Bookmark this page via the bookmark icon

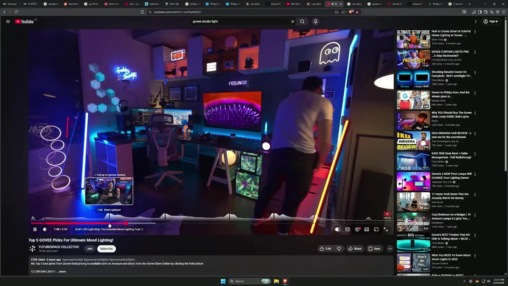coord(142,12)
